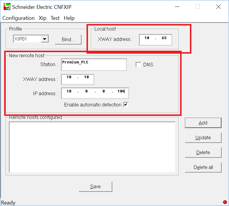Open the Test menu

[55, 18]
